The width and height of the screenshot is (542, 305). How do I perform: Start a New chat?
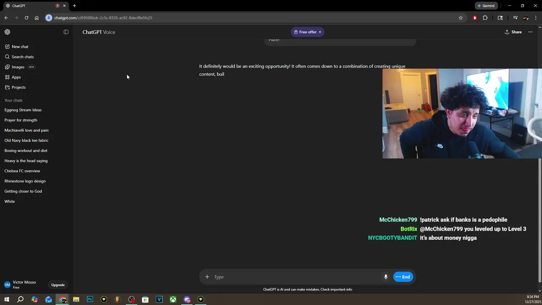coord(17,47)
